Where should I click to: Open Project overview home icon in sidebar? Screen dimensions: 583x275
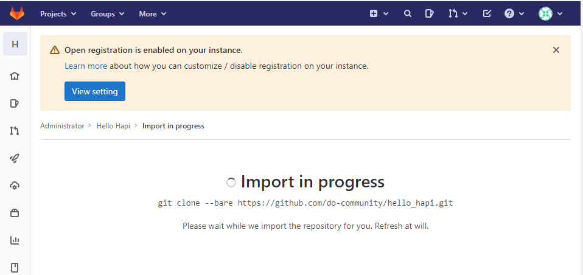tap(15, 76)
